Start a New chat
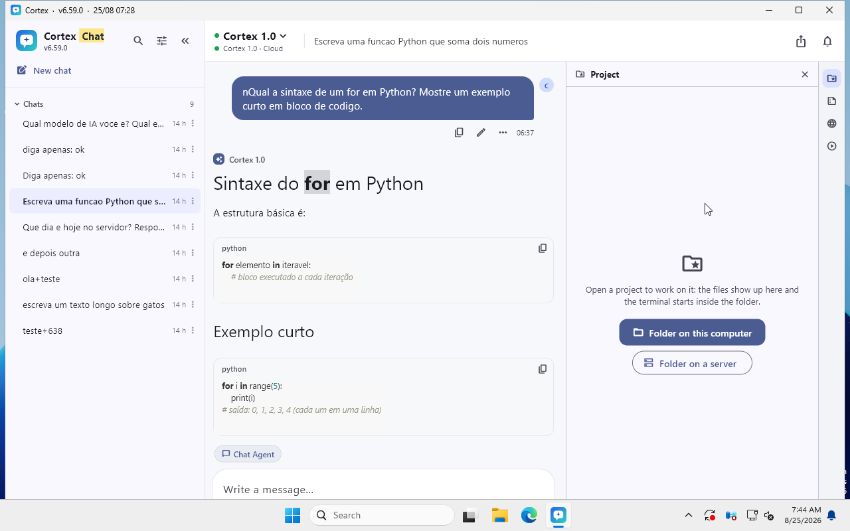This screenshot has width=850, height=531. (44, 70)
